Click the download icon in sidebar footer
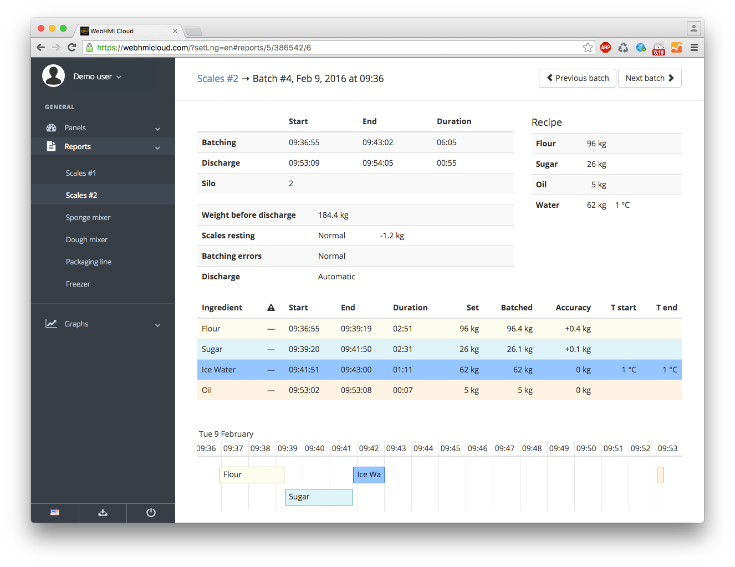735x567 pixels. (x=103, y=513)
